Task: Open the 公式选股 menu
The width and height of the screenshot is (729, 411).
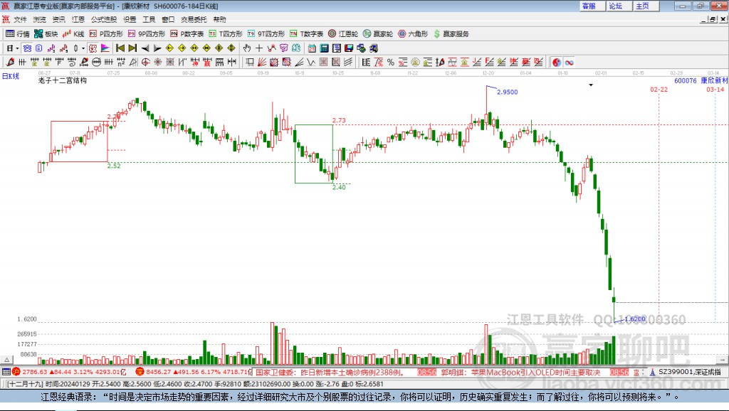Action: [104, 19]
